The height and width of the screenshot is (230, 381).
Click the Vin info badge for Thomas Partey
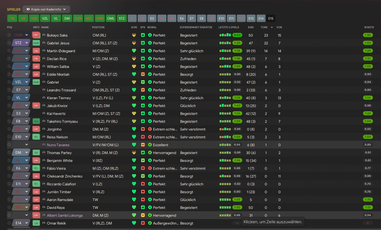(x=36, y=153)
